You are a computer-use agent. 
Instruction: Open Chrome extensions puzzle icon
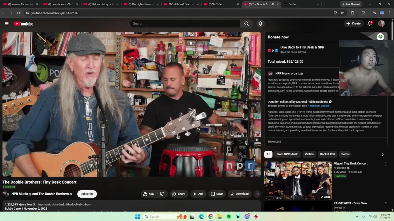point(352,13)
